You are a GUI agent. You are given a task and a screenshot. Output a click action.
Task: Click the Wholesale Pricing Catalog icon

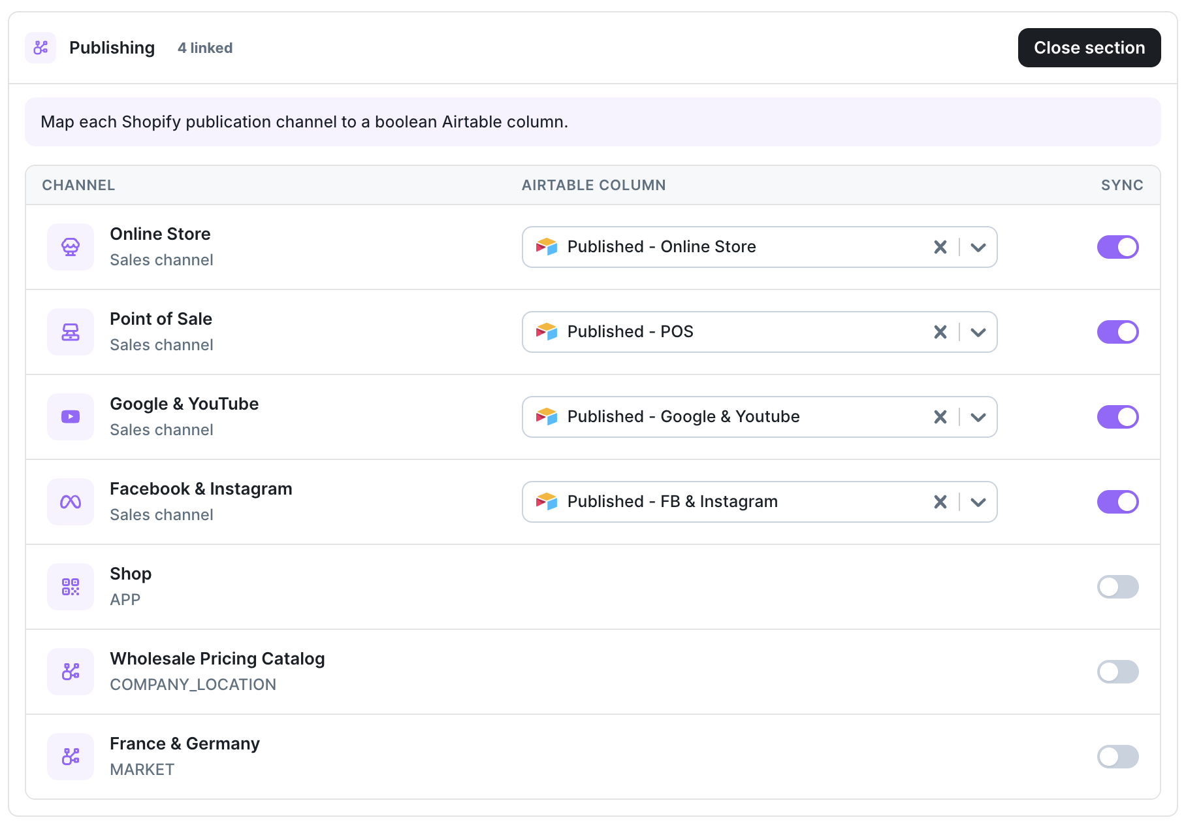click(71, 672)
